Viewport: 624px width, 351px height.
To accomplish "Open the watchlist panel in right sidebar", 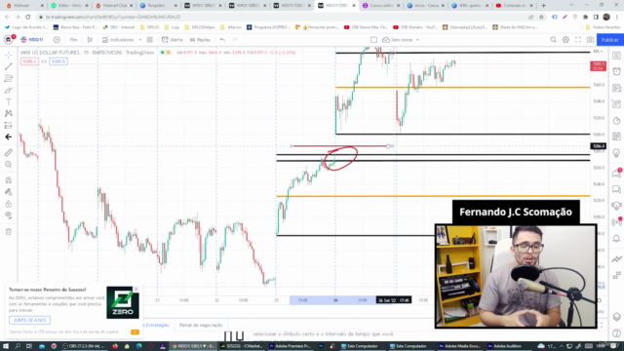I will 616,56.
